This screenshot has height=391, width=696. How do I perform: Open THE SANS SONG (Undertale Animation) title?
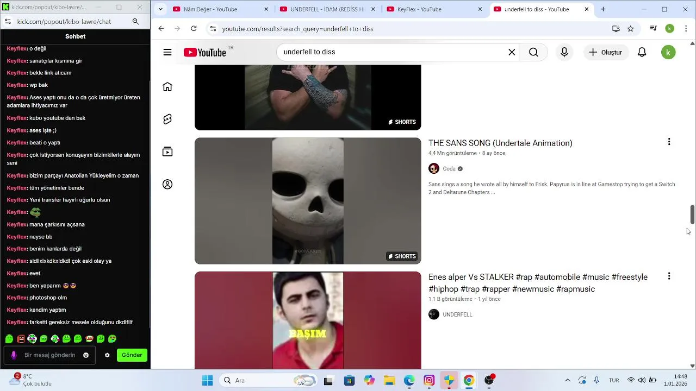click(x=500, y=143)
